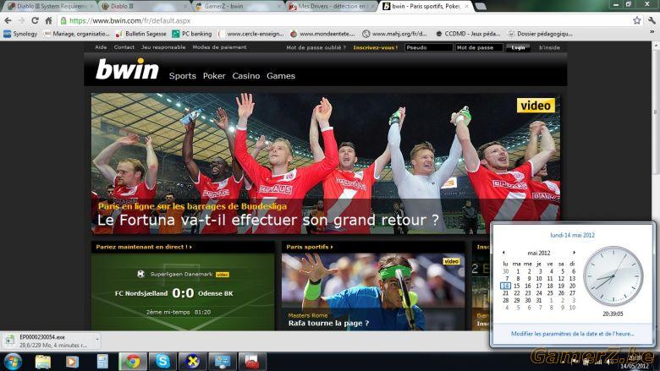Click the EP0000230054.exe download item
Image resolution: width=660 pixels, height=371 pixels.
51,341
